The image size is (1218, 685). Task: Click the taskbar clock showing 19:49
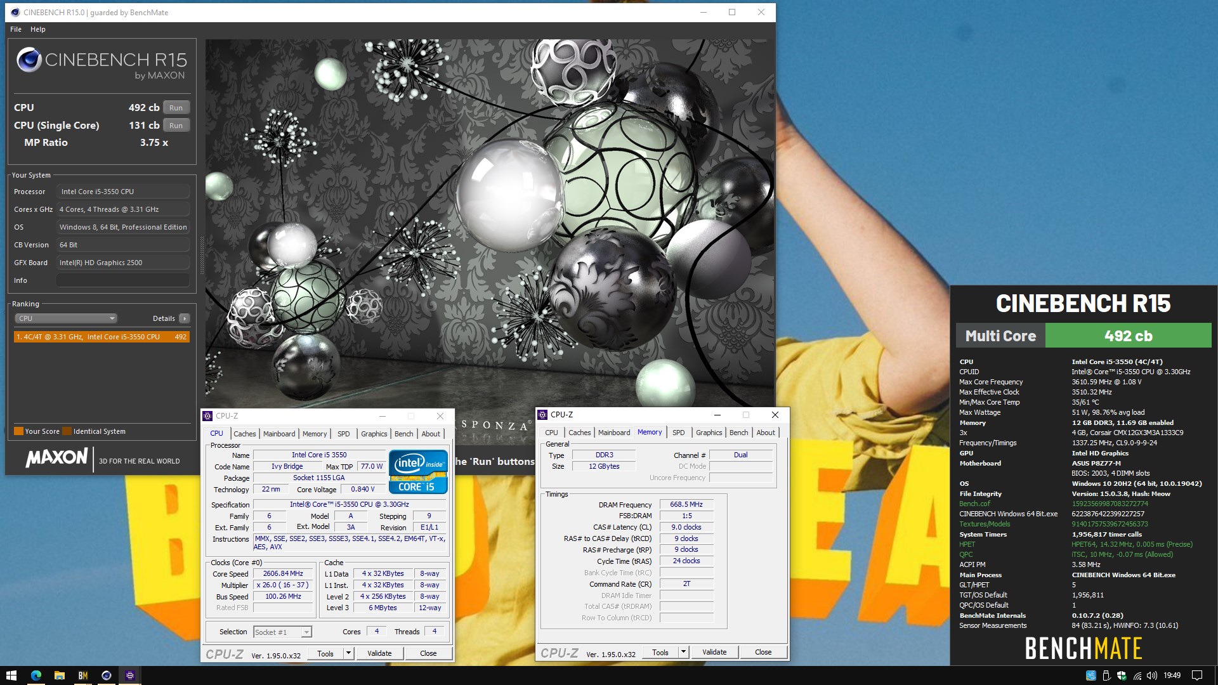point(1172,675)
